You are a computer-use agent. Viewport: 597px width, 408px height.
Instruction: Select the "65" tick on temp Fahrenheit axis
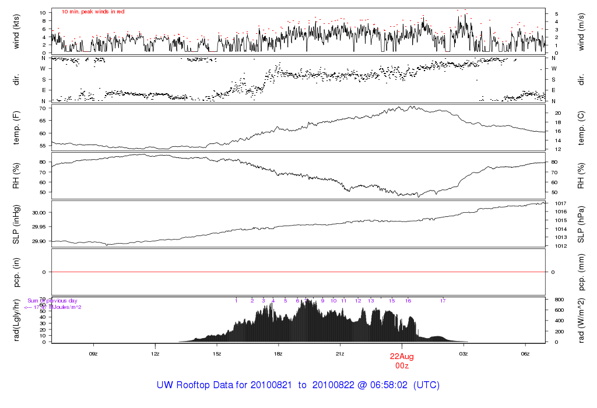point(43,121)
